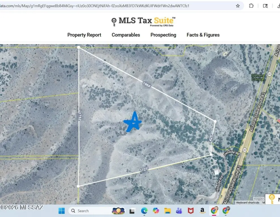
Task: Click the Route 82 shield near Hillside Rd
Action: pyautogui.click(x=245, y=150)
